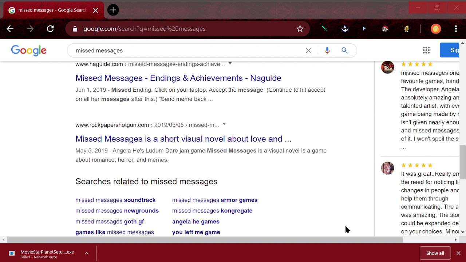Open the Google apps grid

426,50
